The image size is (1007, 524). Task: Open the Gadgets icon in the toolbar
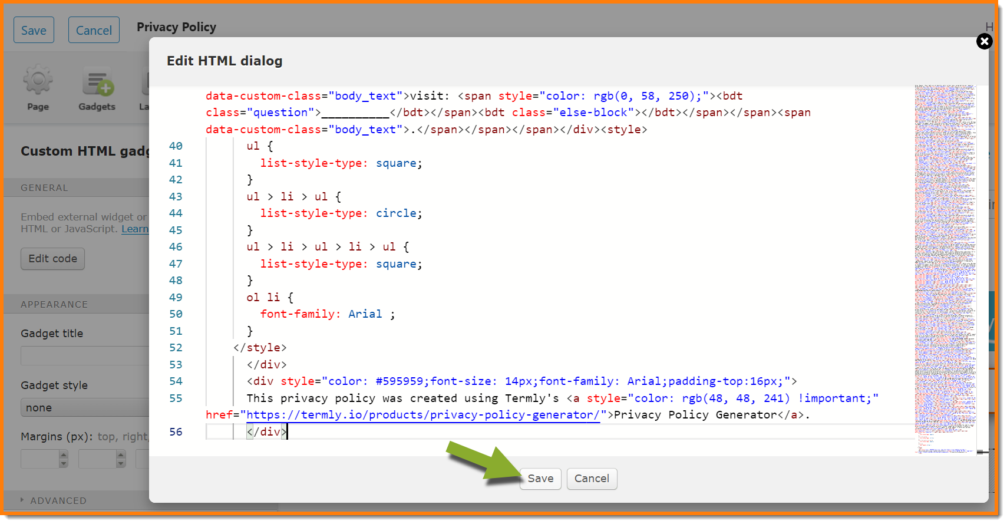pos(97,87)
